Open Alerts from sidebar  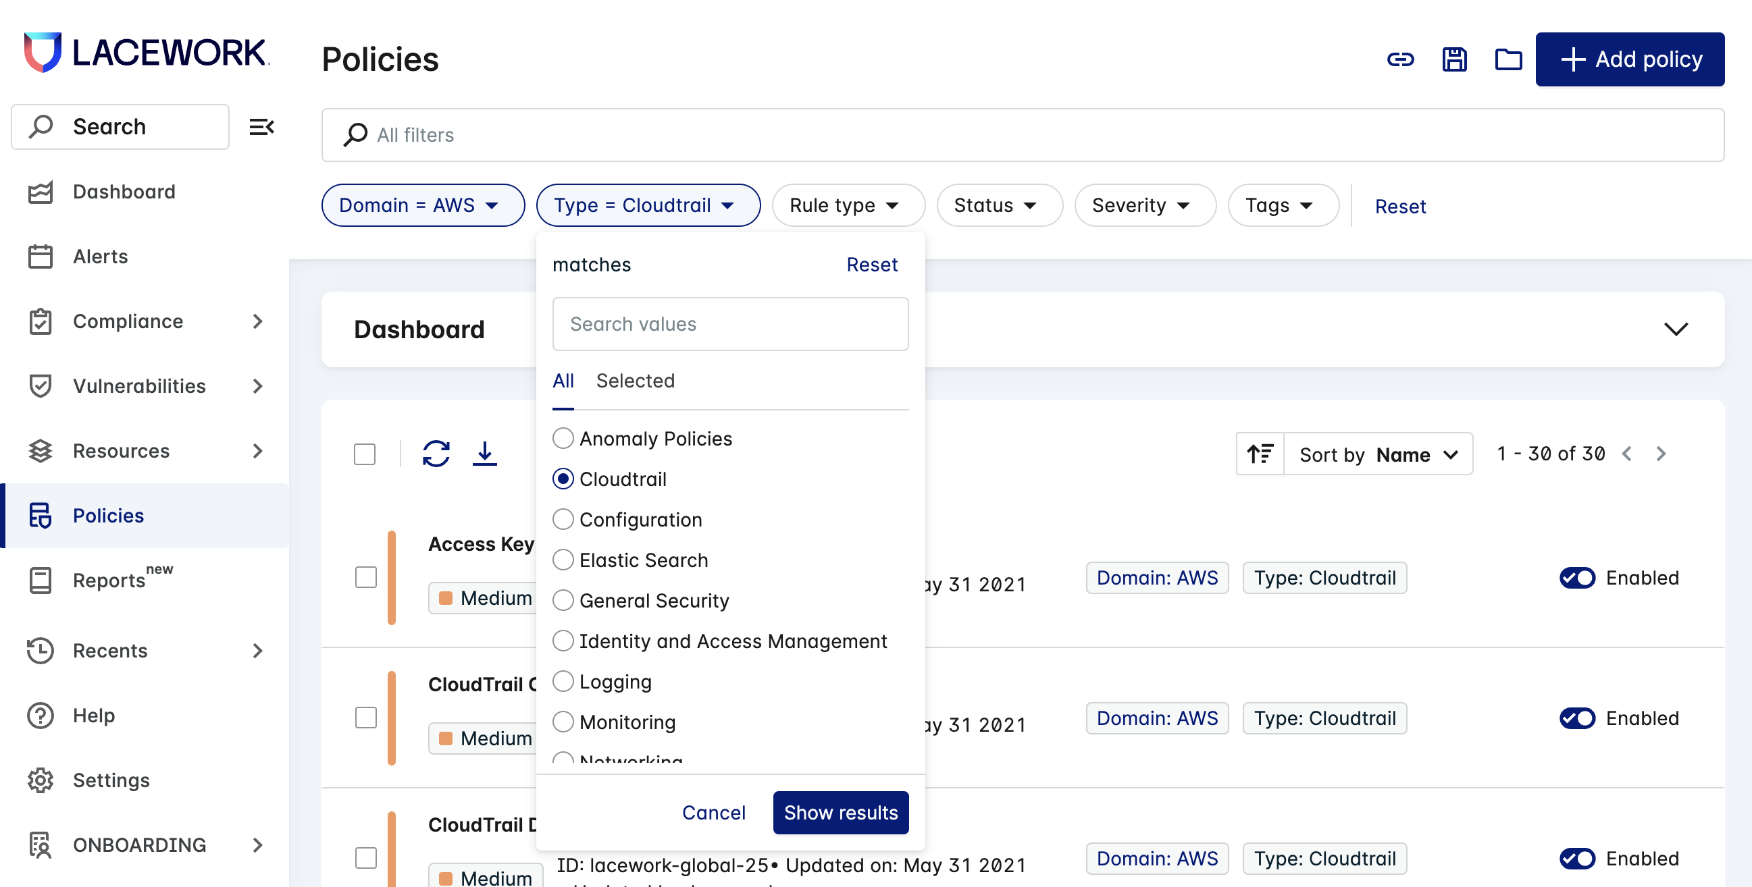coord(100,257)
